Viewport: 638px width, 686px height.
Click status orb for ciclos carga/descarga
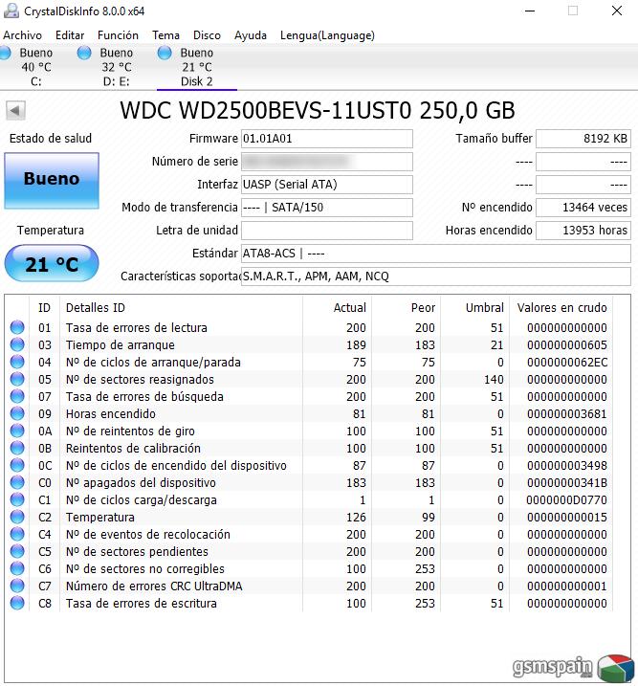17,499
